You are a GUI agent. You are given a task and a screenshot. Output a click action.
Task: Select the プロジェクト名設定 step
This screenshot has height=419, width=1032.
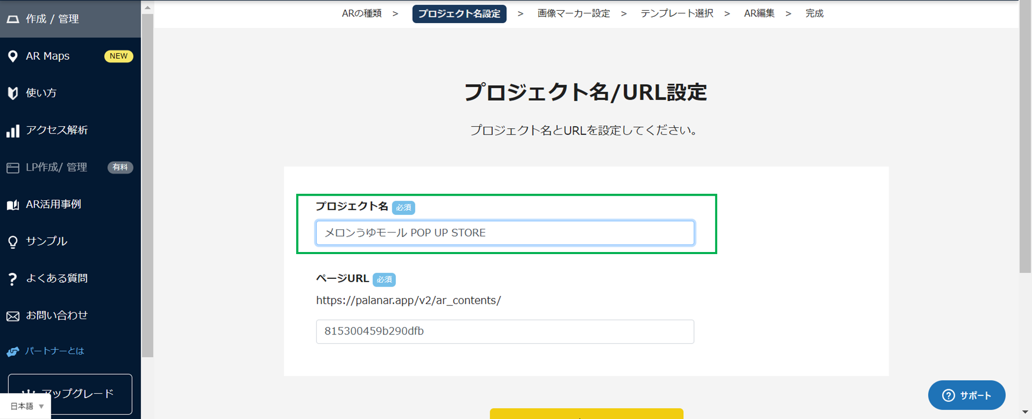pos(459,13)
